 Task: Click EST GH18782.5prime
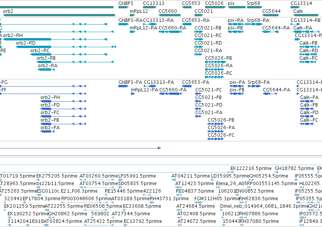(x=294, y=168)
